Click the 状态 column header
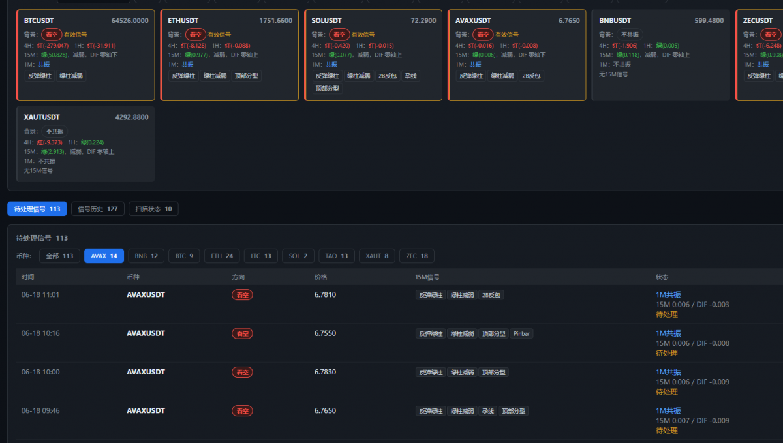Viewport: 783px width, 443px height. point(662,277)
